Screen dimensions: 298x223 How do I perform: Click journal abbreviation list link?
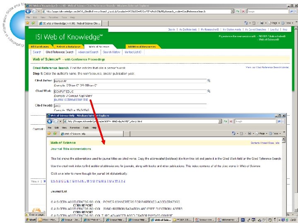pos(71,100)
